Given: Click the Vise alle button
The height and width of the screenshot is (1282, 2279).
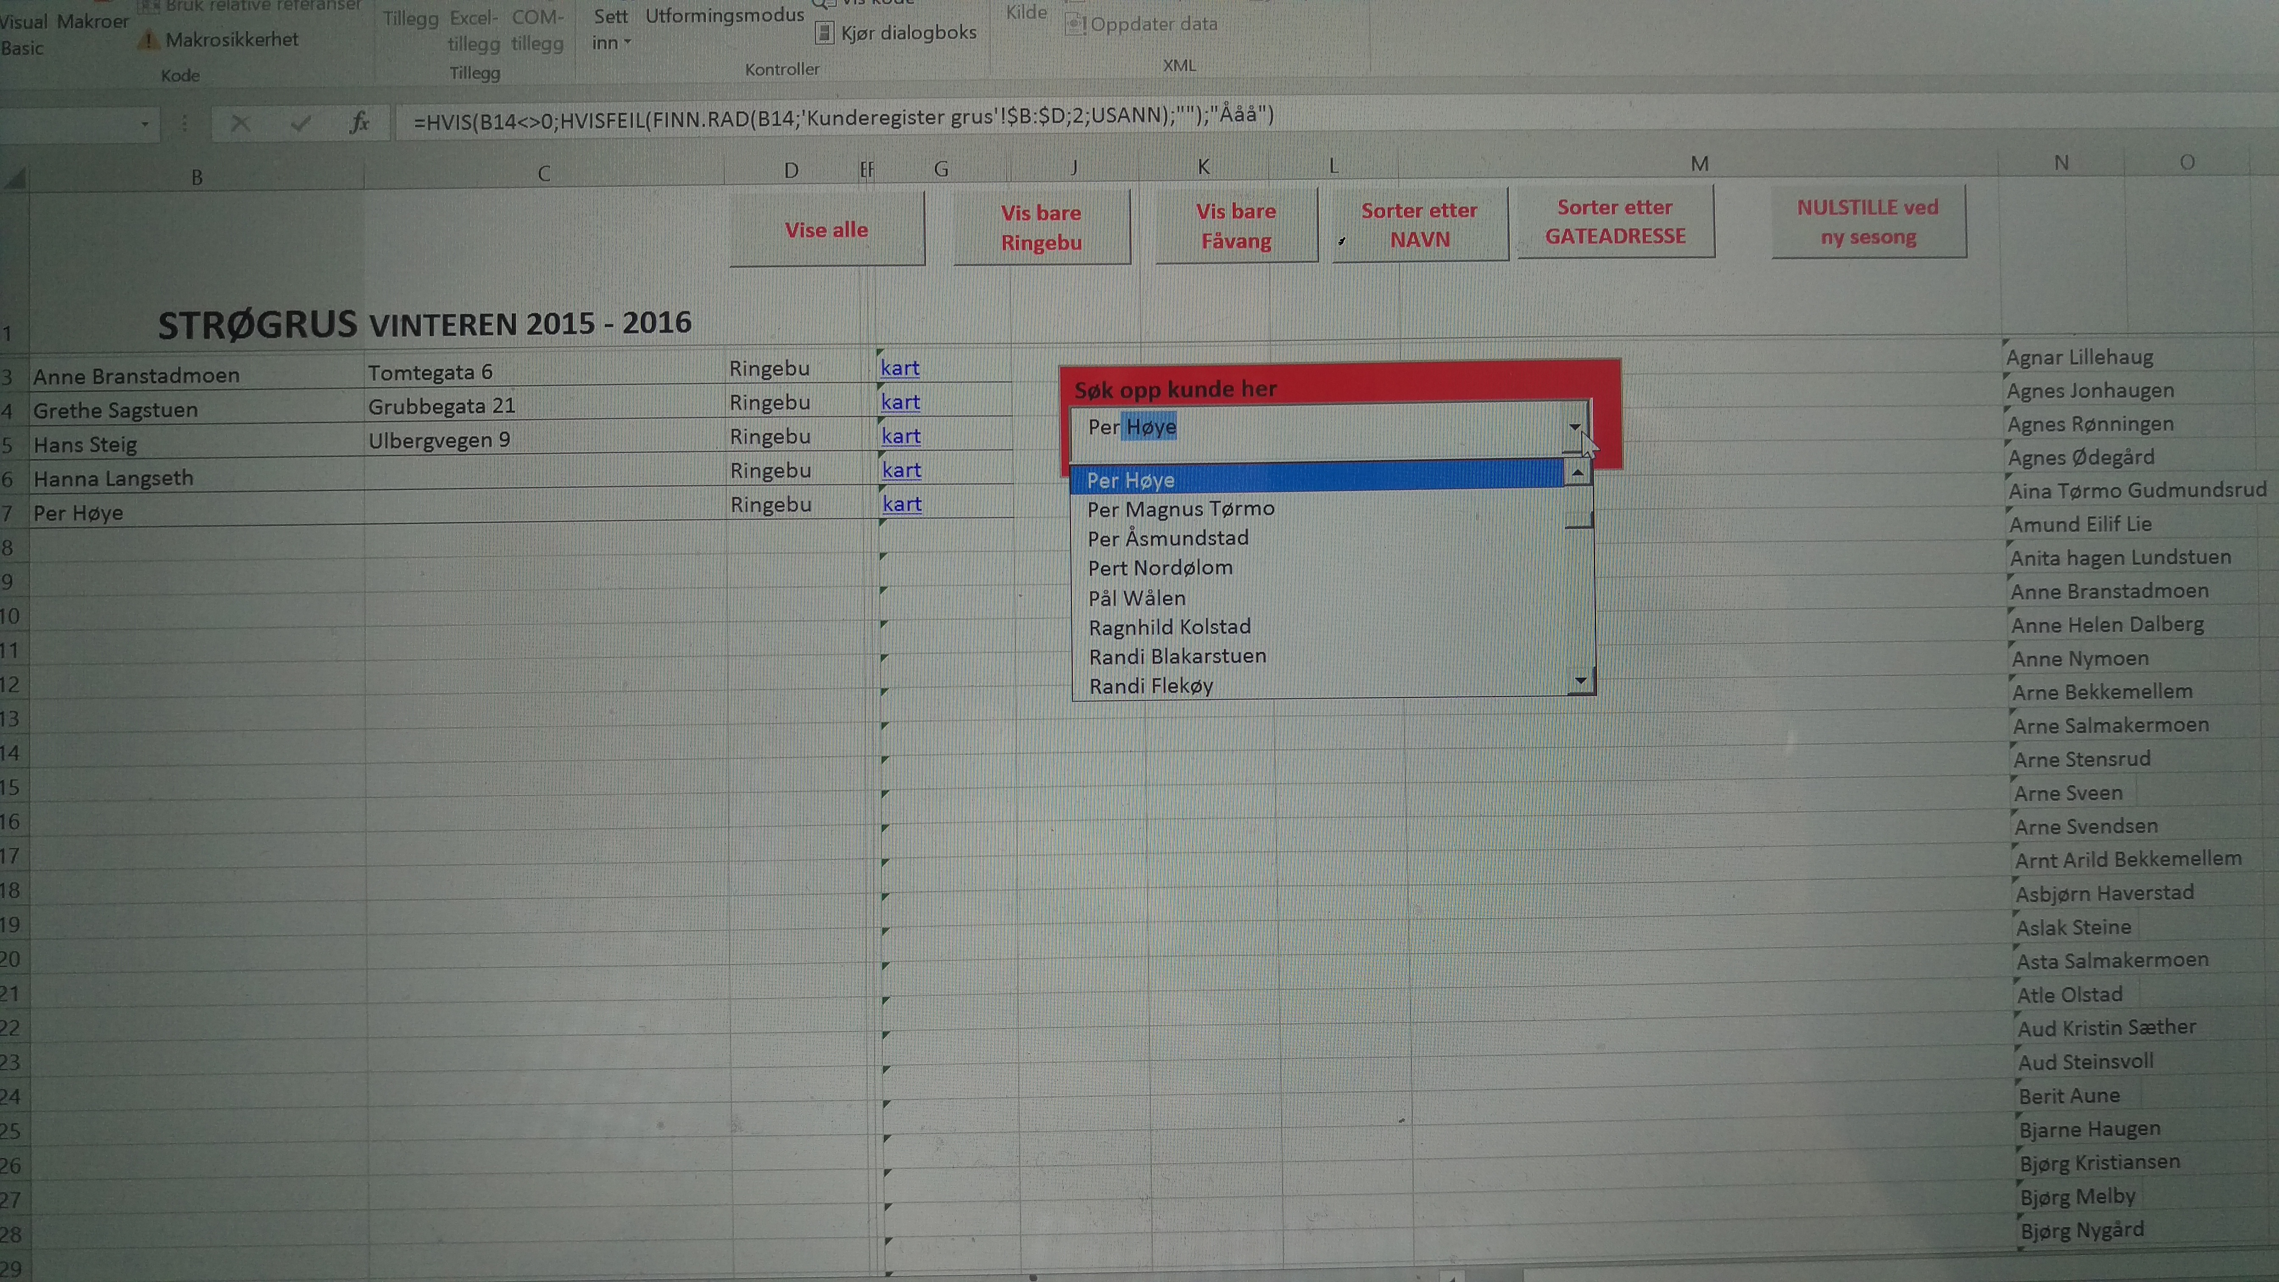Looking at the screenshot, I should (x=827, y=229).
